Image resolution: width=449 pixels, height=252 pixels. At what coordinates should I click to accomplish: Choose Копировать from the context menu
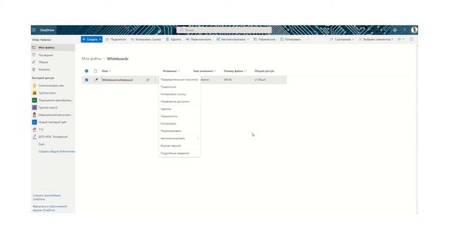pos(180,123)
